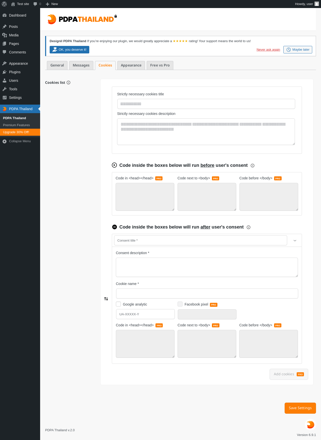
Task: Edit Strictly necessary cookies title field
Action: (206, 104)
